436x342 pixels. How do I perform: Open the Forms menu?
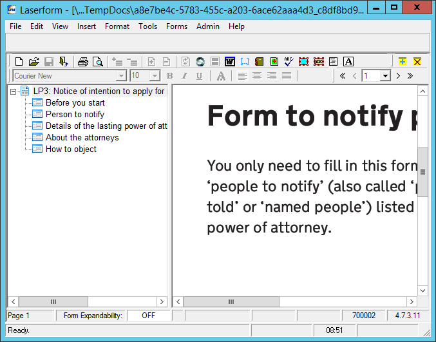176,26
